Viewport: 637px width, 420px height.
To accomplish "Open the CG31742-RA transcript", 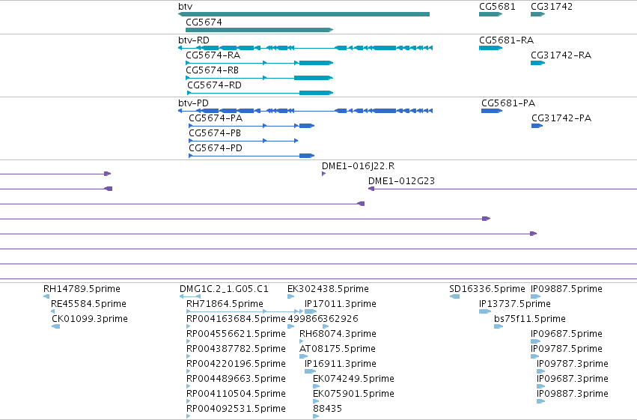I will tap(537, 63).
